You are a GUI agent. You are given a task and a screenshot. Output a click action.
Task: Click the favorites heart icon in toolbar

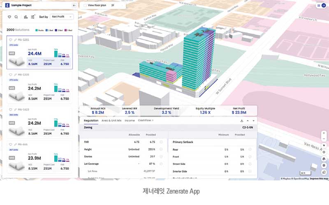coord(9,17)
